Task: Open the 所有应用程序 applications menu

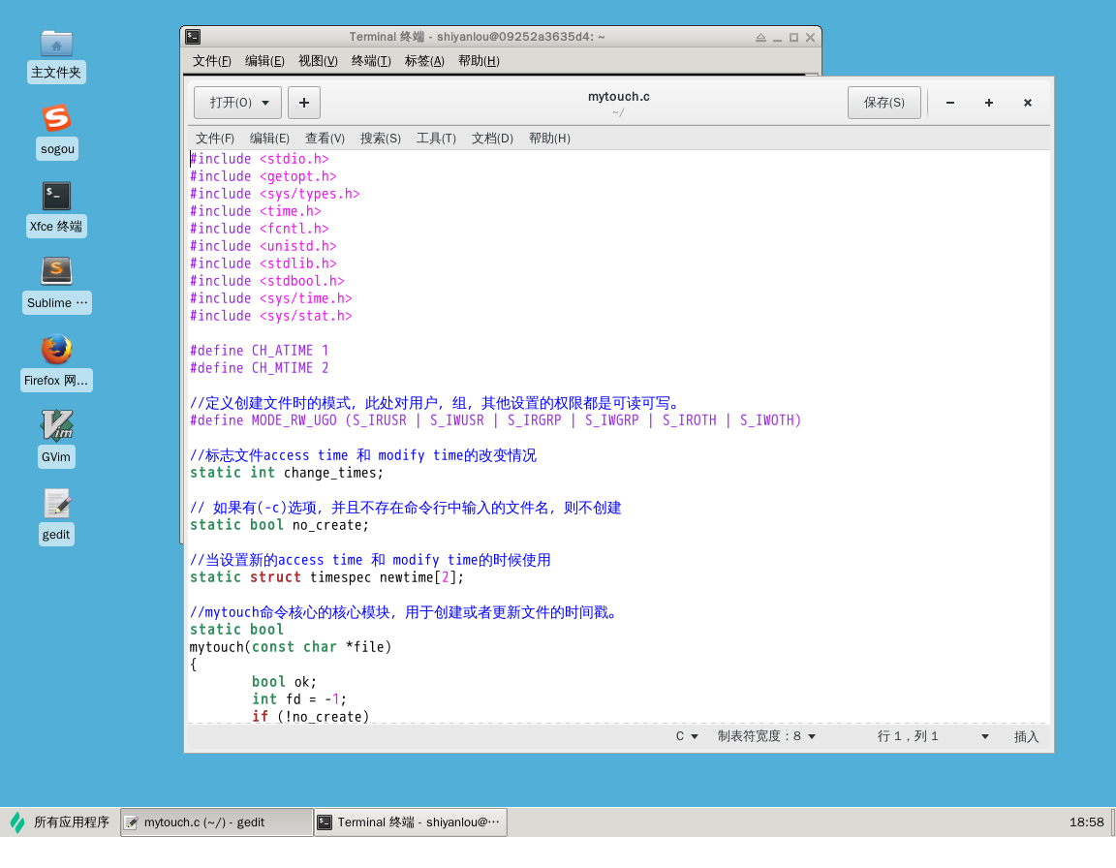Action: 60,822
